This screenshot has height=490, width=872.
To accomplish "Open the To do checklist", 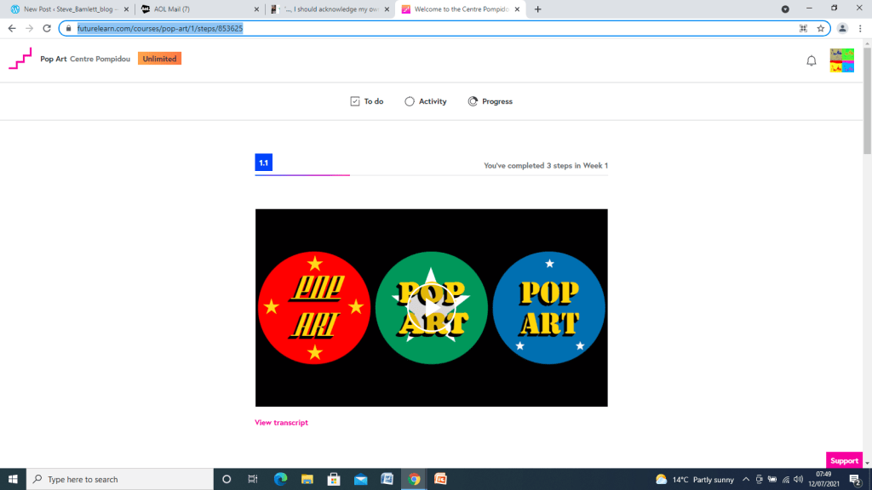I will tap(367, 101).
